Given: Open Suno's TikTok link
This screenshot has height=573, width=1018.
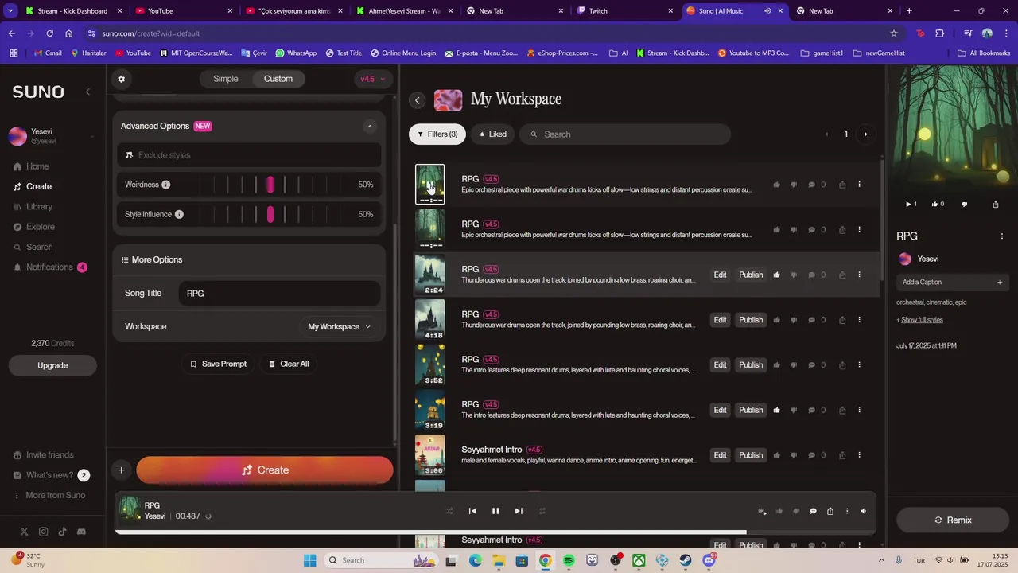Looking at the screenshot, I should click(62, 532).
